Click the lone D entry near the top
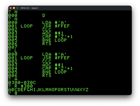140x106 pixels. [44, 16]
